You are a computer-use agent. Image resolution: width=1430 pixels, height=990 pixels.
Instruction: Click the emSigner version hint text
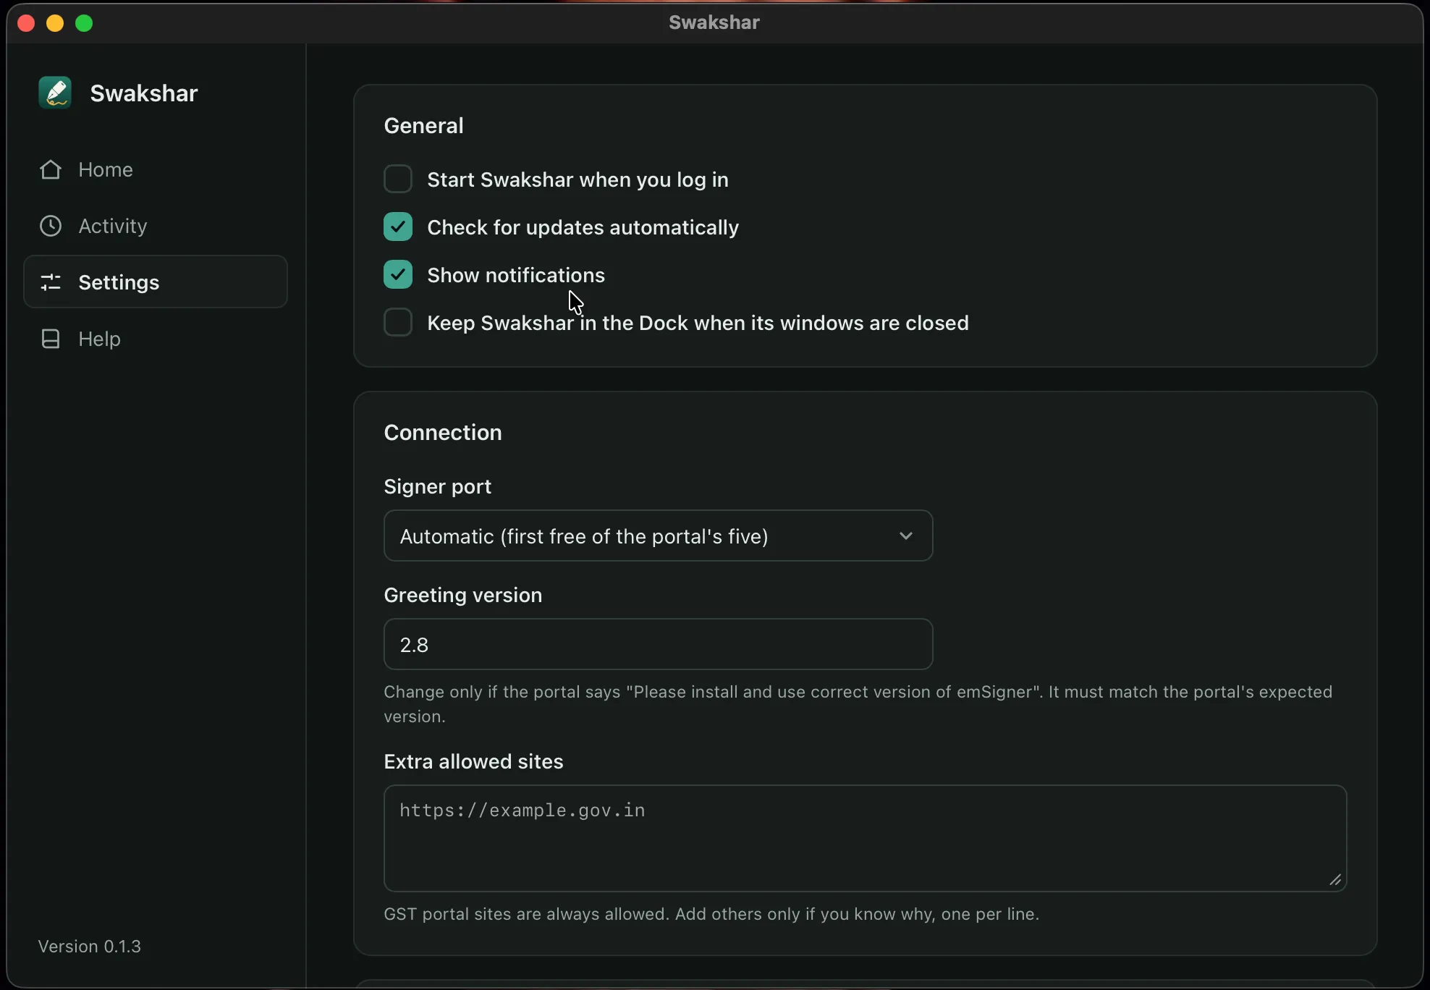point(858,704)
